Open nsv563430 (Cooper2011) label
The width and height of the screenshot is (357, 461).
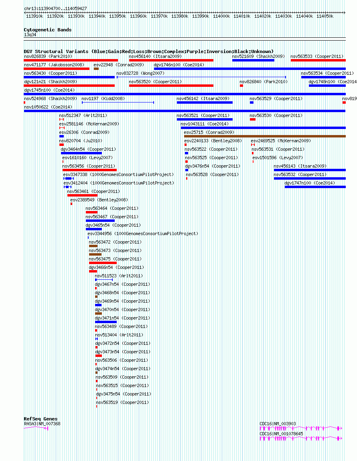(51, 73)
